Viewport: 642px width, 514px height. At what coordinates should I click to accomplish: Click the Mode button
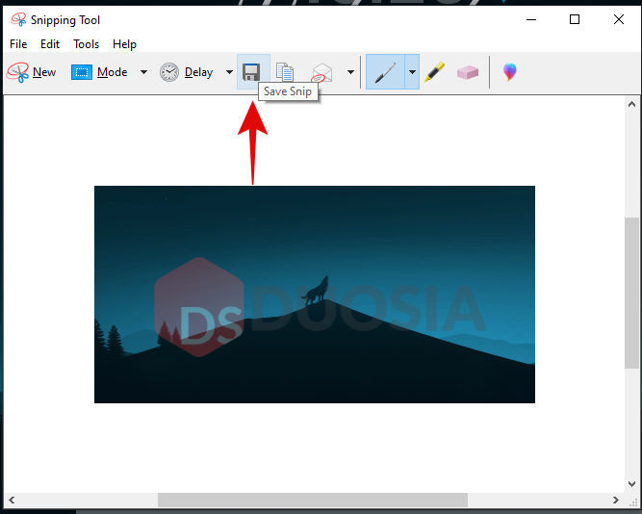99,72
